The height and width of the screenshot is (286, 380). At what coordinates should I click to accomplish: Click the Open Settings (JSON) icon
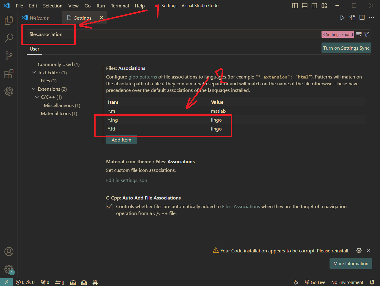(x=352, y=18)
